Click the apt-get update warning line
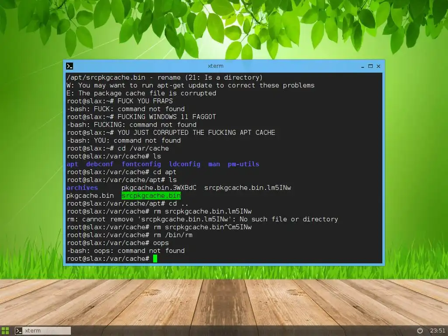The height and width of the screenshot is (336, 448). (x=190, y=85)
